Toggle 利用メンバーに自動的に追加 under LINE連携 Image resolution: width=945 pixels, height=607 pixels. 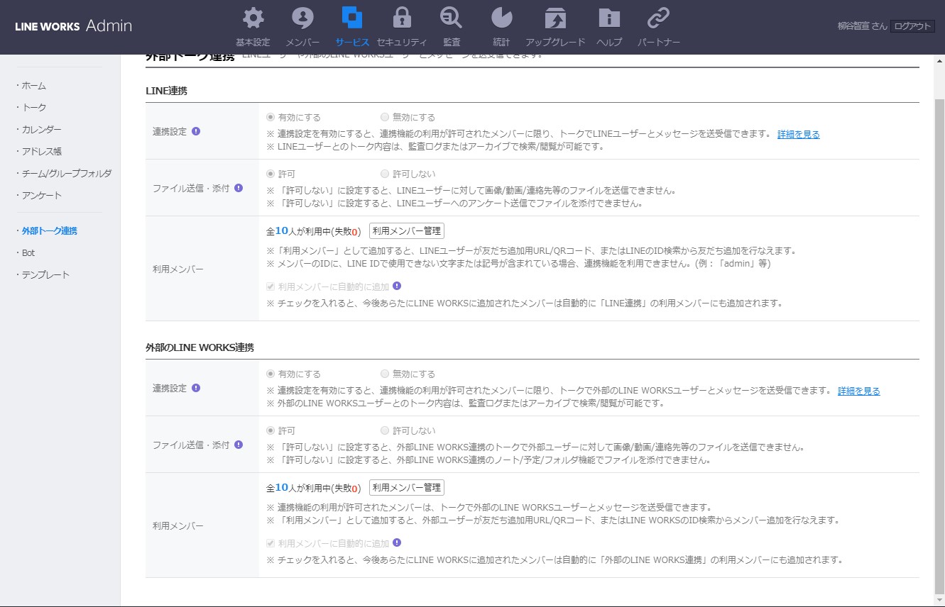coord(271,286)
